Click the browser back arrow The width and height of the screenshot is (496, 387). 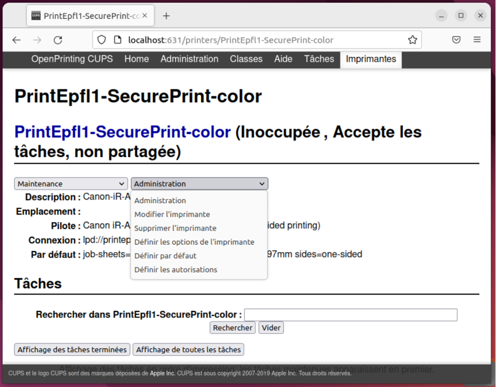click(16, 40)
